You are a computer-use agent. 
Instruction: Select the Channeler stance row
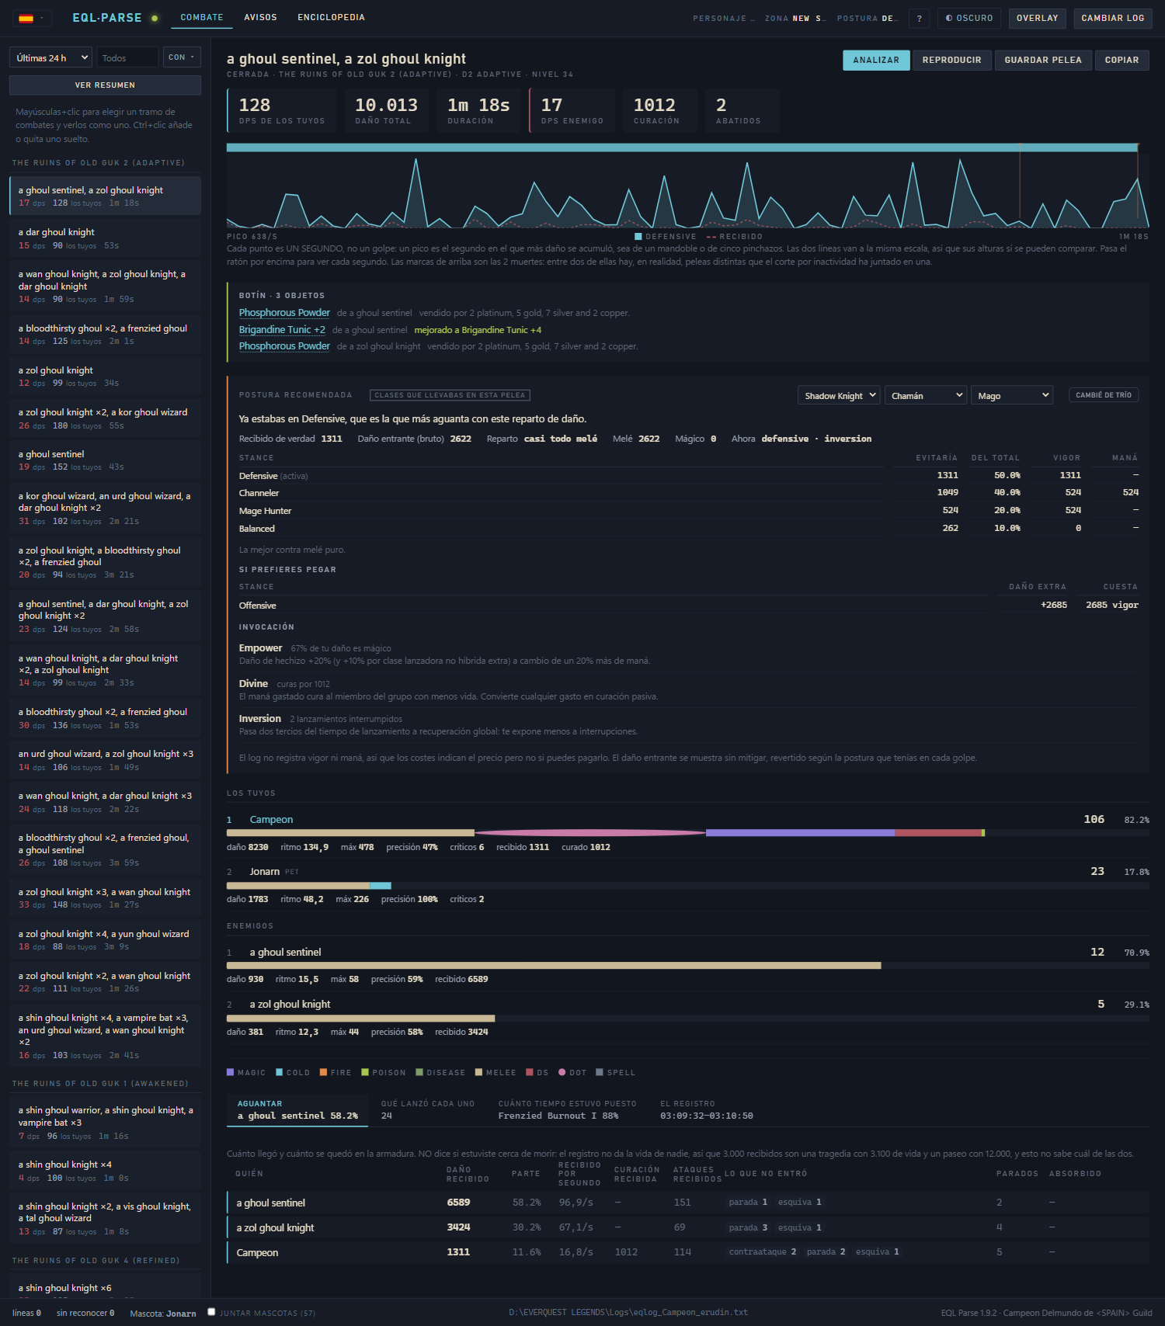[x=689, y=493]
